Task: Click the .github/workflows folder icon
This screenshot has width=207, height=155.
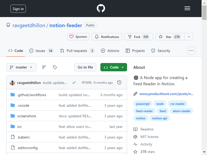Action: click(13, 95)
